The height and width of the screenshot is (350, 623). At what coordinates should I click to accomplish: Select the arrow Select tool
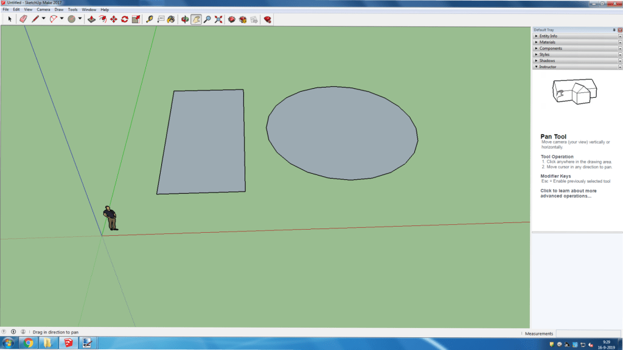[x=10, y=19]
